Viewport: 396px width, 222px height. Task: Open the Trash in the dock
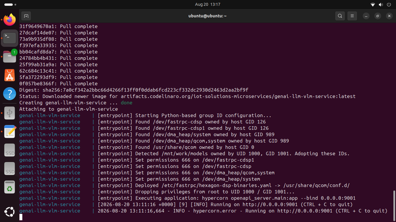pyautogui.click(x=10, y=187)
